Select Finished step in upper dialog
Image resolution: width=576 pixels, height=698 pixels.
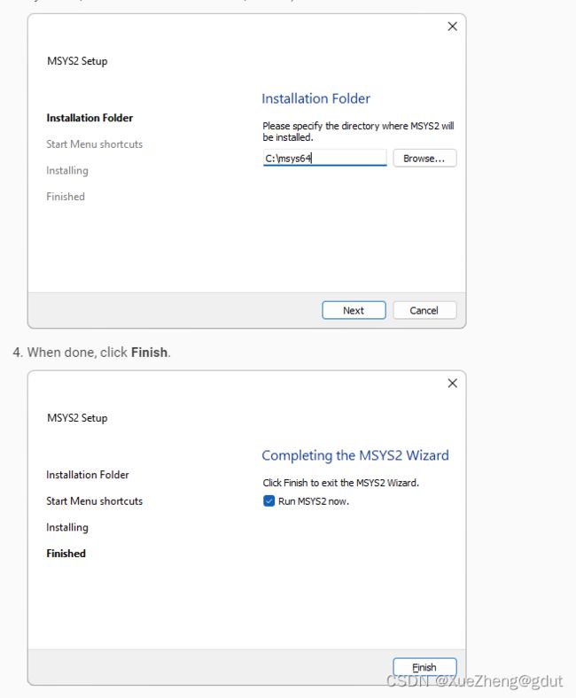click(66, 197)
